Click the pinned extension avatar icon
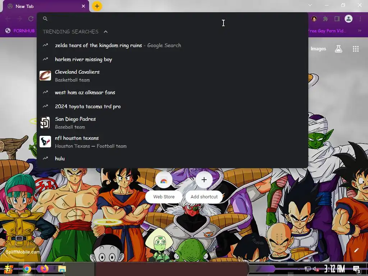Image resolution: width=368 pixels, height=276 pixels. (x=314, y=19)
